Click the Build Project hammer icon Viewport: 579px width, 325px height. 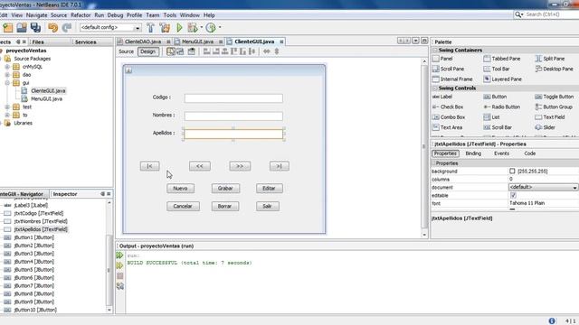pos(151,28)
